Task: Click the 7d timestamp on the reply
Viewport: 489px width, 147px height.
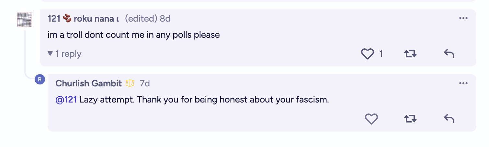Action: point(145,83)
